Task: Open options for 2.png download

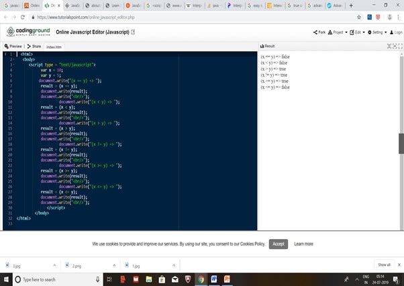Action: pos(114,265)
